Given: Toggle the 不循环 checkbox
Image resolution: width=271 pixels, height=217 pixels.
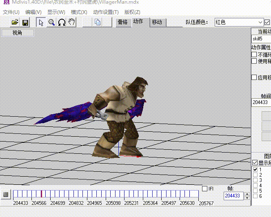Looking at the screenshot, I should [254, 55].
